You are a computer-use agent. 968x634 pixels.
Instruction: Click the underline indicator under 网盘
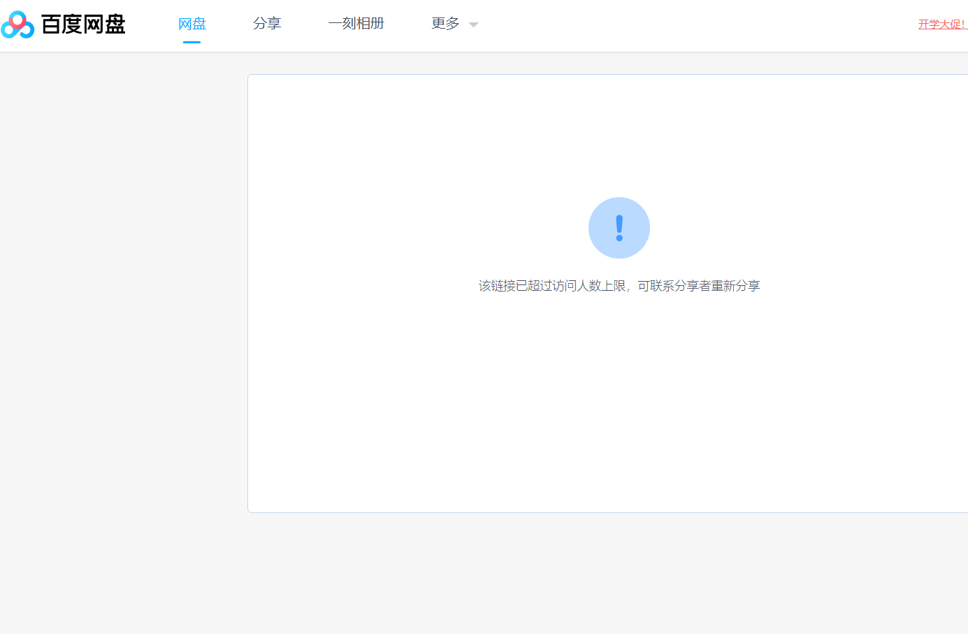click(192, 42)
